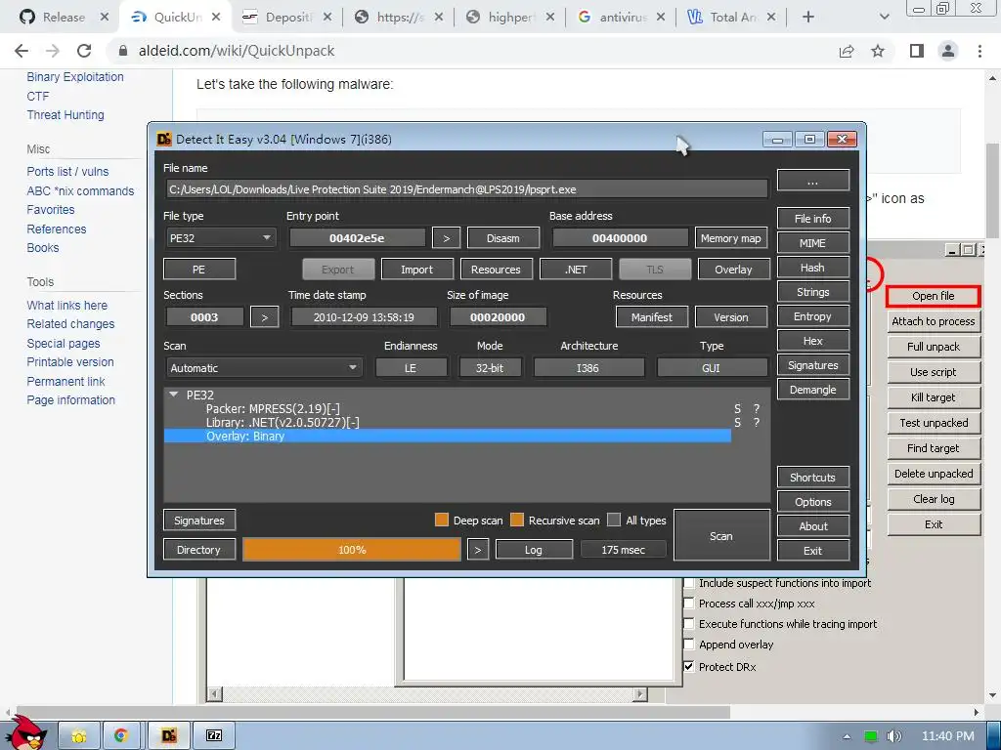Screen dimensions: 1001x750
Task: Check Process call xxx/jmp xxx option
Action: (x=689, y=604)
